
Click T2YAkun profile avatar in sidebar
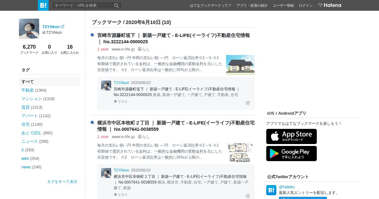[x=29, y=29]
